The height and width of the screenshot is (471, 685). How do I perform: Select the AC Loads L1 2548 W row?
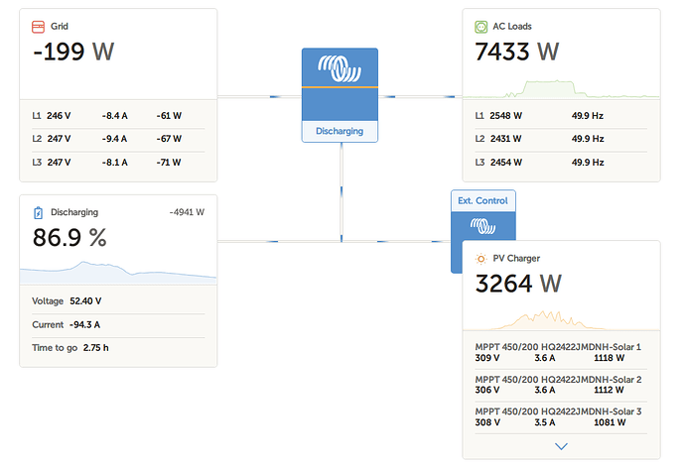[561, 116]
